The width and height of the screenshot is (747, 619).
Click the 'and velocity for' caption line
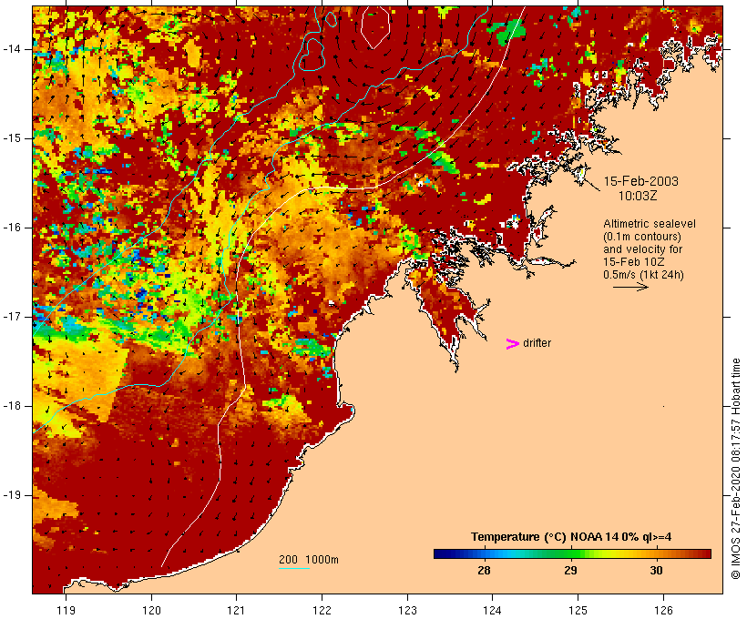[642, 249]
